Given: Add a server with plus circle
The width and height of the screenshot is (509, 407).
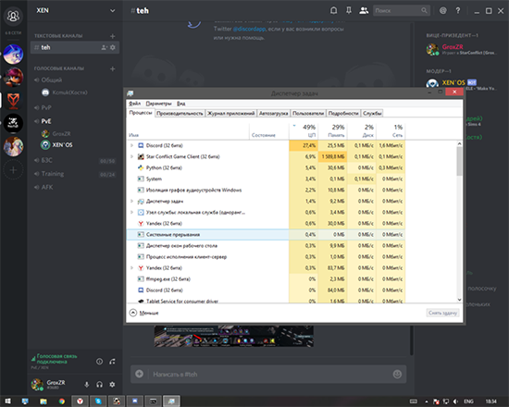Looking at the screenshot, I should (13, 170).
